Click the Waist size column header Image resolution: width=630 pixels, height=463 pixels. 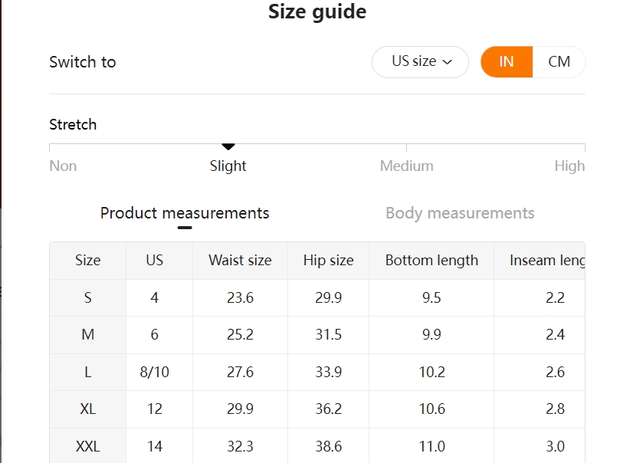[240, 261]
